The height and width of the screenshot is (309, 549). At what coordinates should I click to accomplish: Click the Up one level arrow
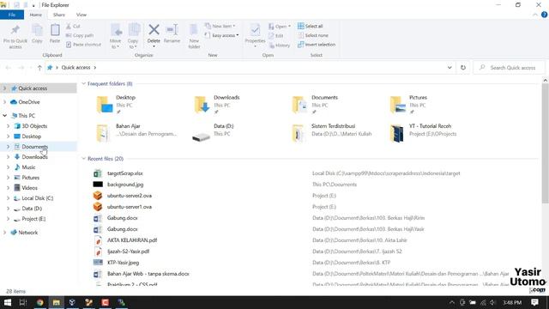[x=39, y=68]
